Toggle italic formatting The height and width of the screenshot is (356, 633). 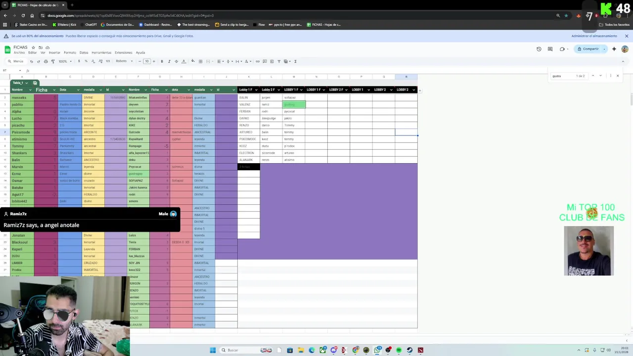(169, 61)
